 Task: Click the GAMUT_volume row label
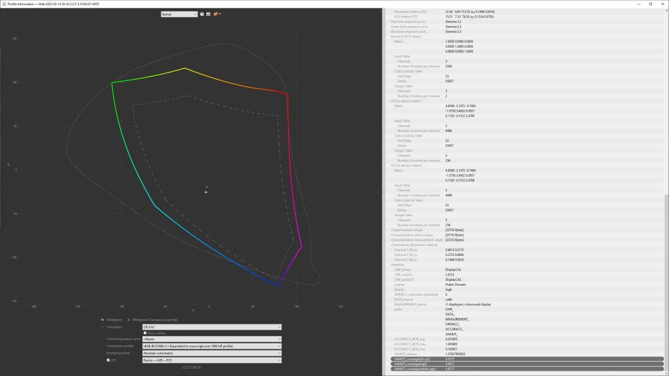point(405,354)
